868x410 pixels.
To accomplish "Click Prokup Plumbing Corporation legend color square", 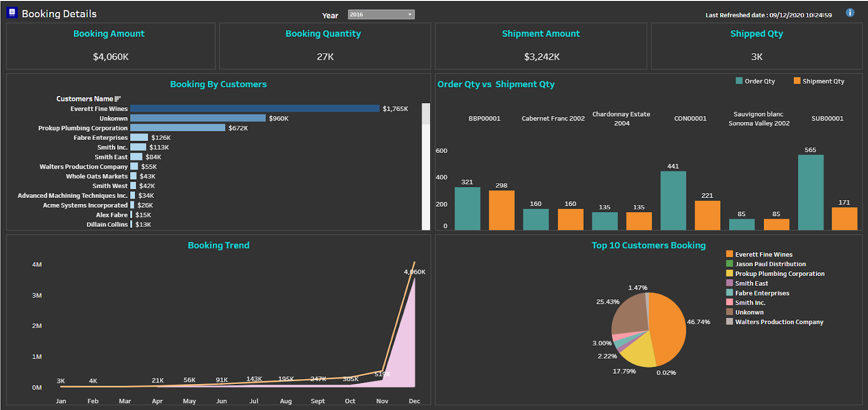I will click(x=730, y=273).
